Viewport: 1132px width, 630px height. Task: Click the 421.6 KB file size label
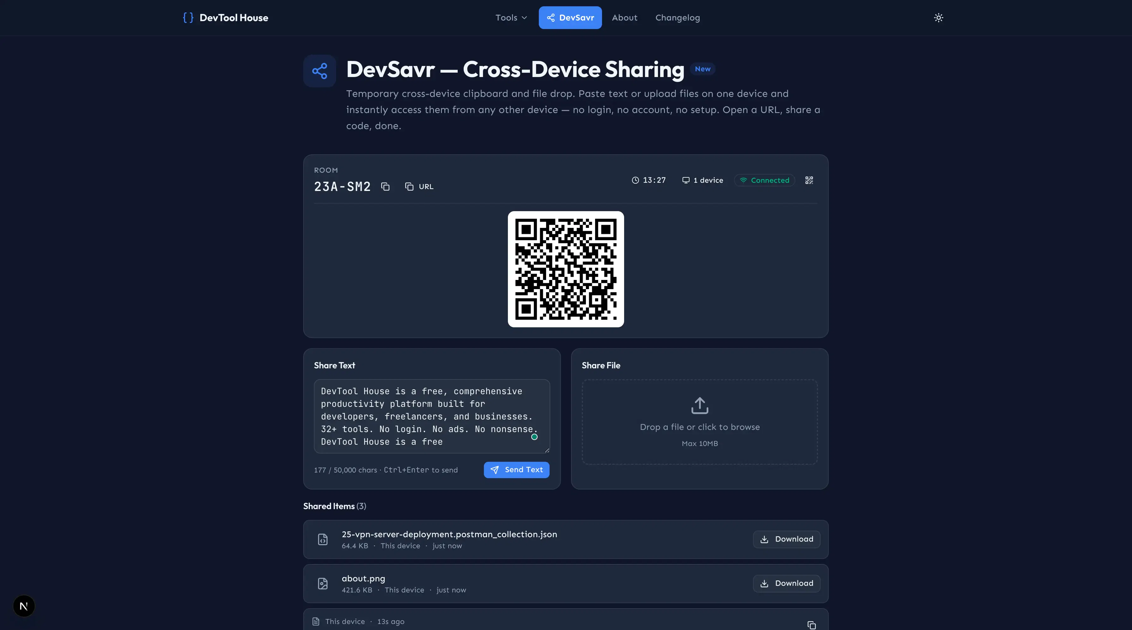[x=357, y=590]
